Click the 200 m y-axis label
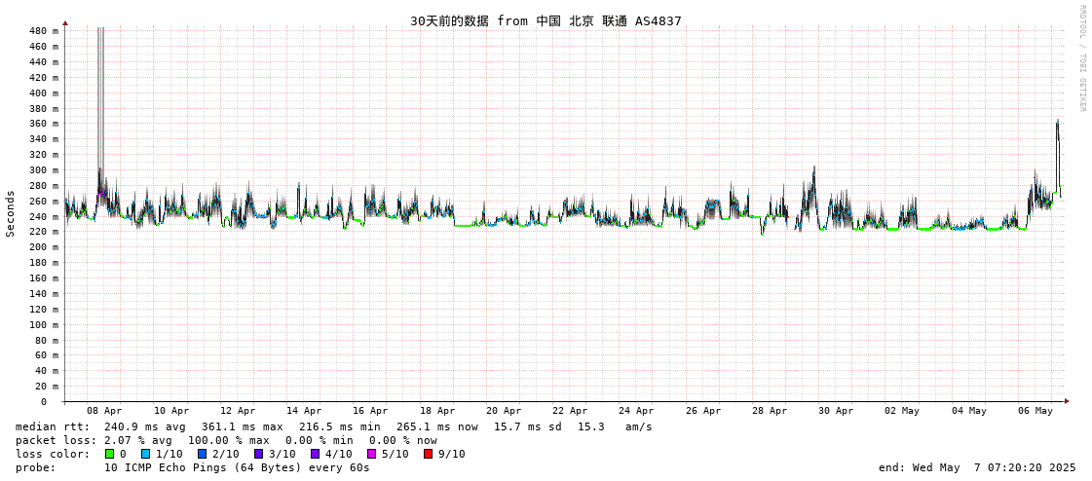 (44, 248)
